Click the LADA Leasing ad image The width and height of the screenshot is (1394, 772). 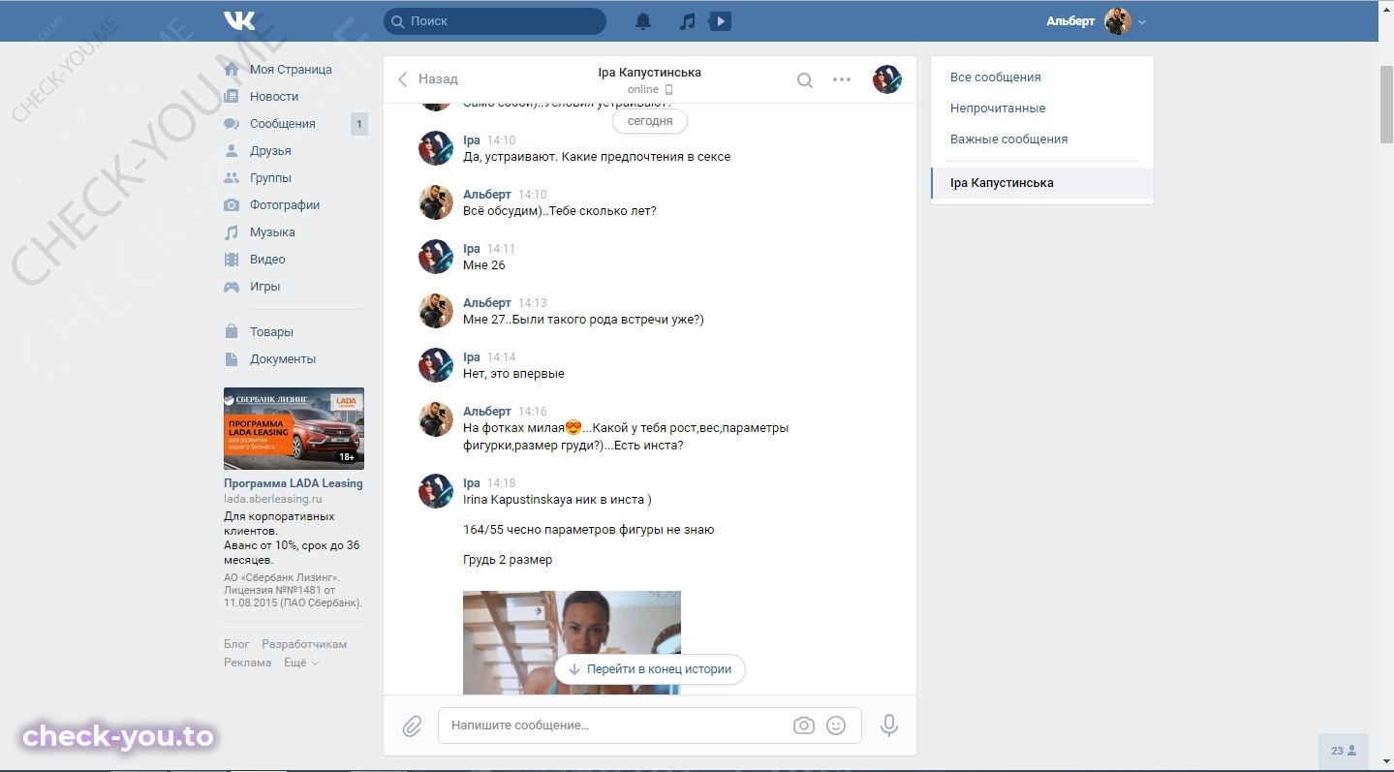click(294, 429)
